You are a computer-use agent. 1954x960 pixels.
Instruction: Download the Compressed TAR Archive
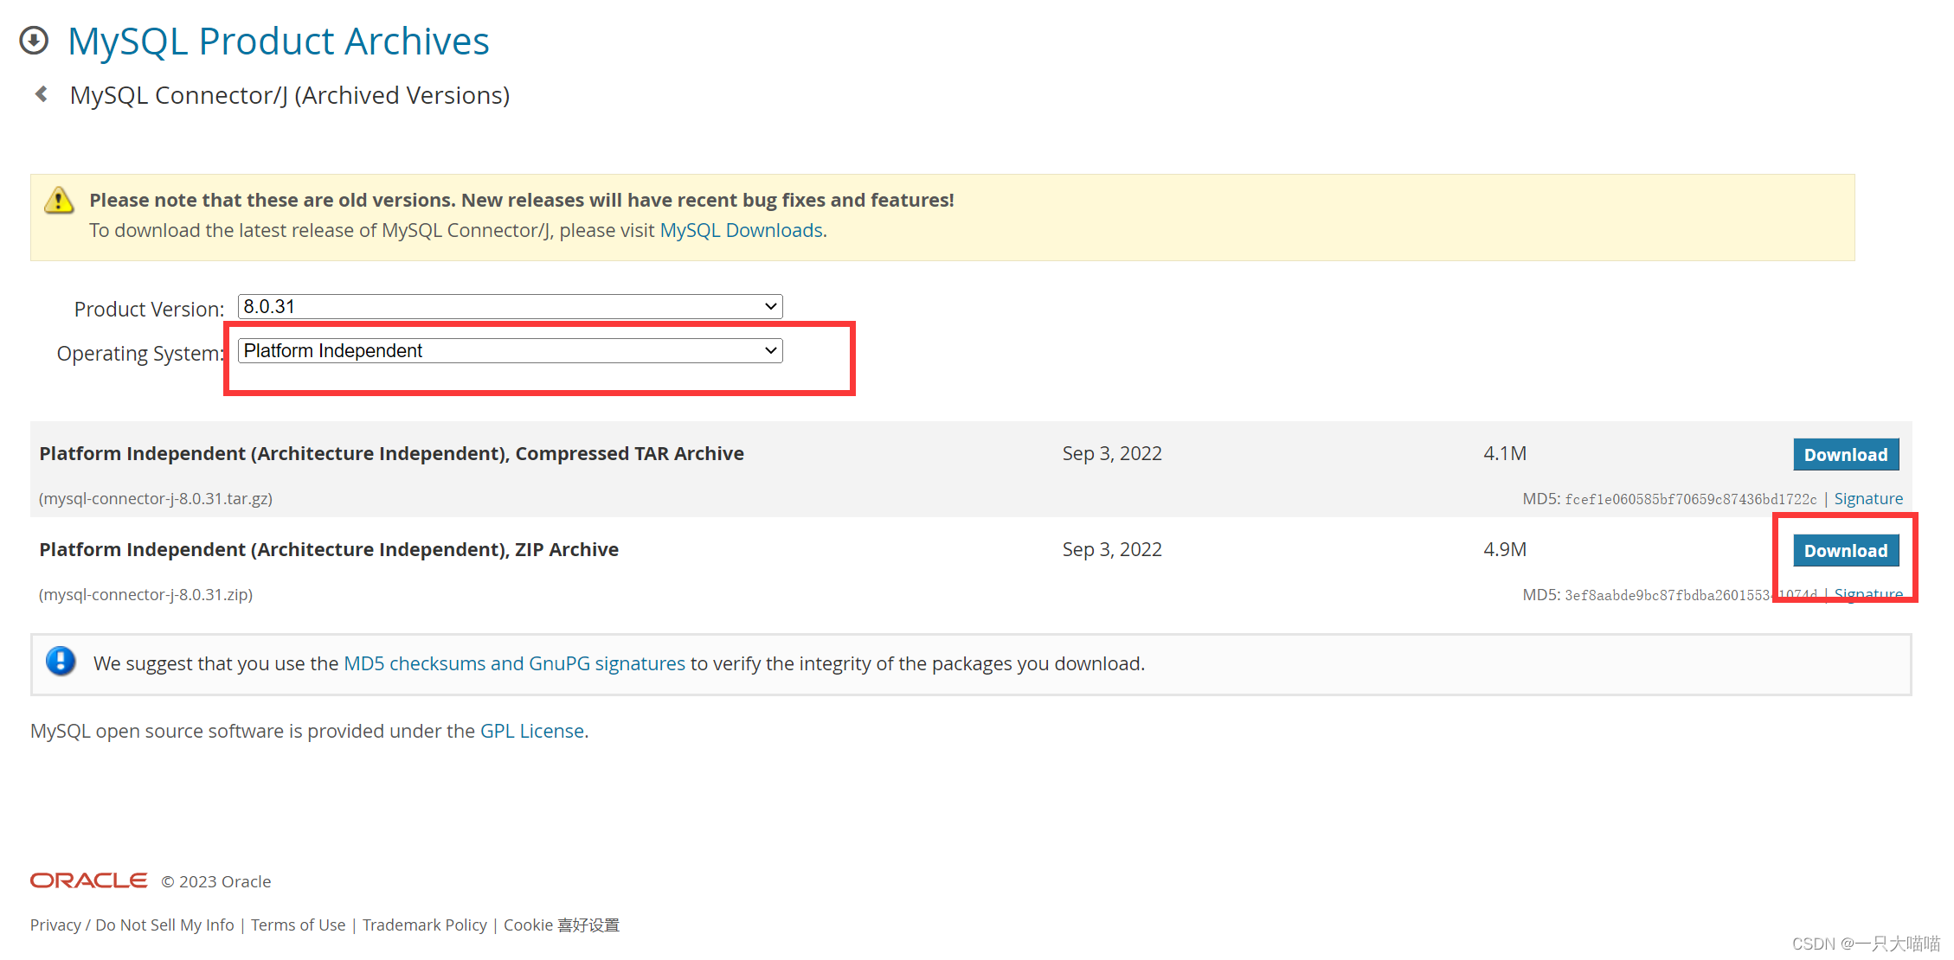[1845, 455]
